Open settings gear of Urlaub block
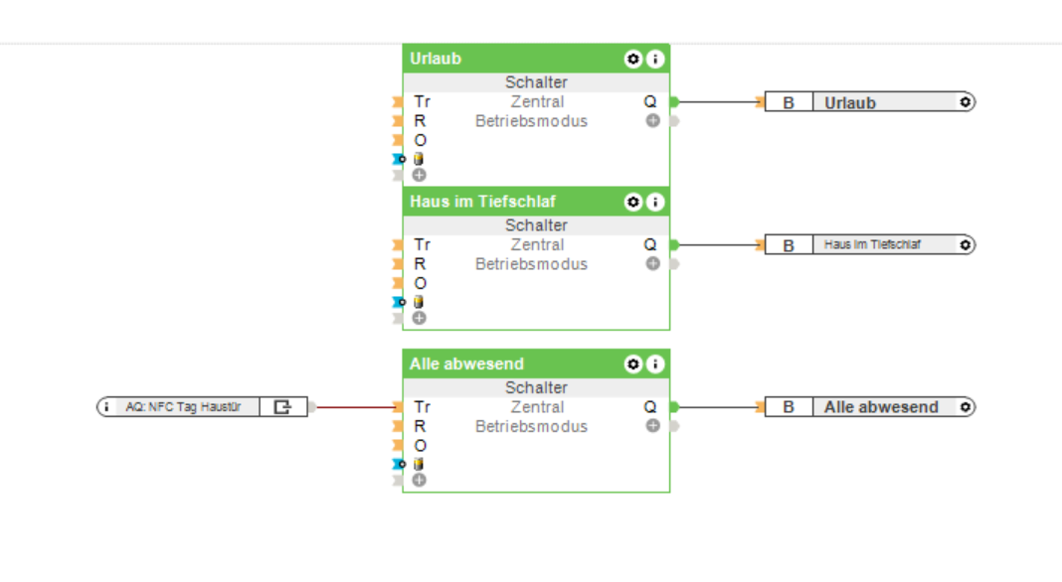 [633, 60]
